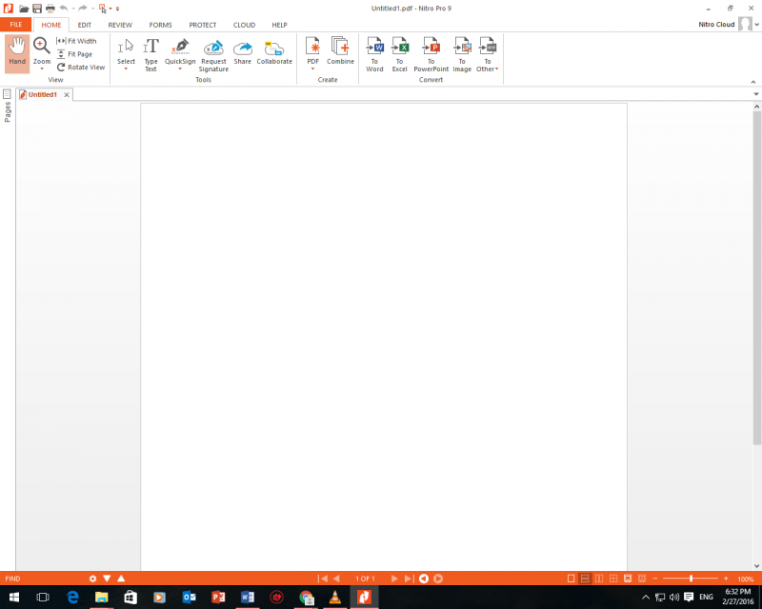Open Nitro Cloud account dropdown

tap(756, 25)
